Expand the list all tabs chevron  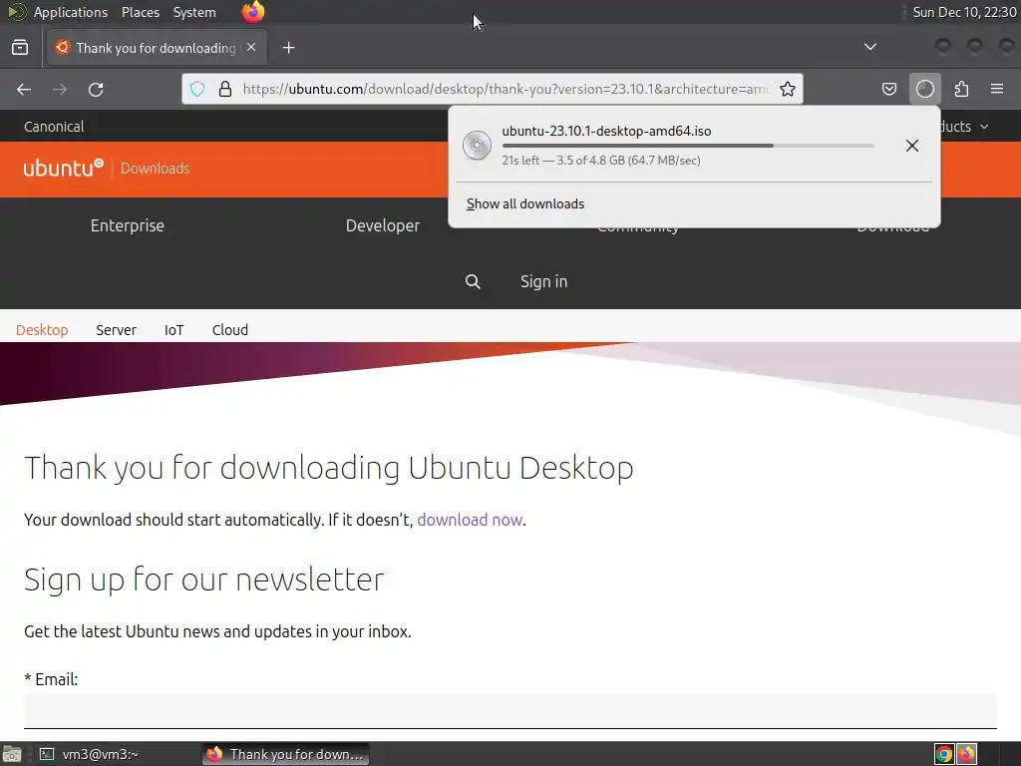click(x=869, y=47)
